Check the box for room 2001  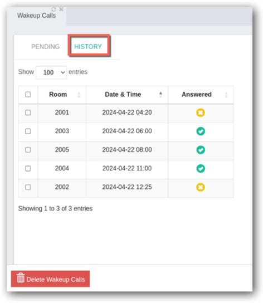pos(28,113)
